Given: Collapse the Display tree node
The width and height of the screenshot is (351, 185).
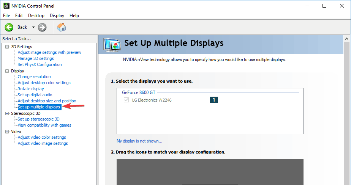Looking at the screenshot, I should tap(7, 71).
